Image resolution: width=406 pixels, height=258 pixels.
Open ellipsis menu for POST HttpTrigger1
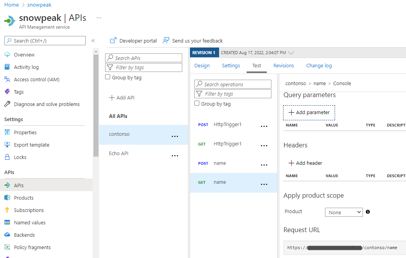point(264,126)
